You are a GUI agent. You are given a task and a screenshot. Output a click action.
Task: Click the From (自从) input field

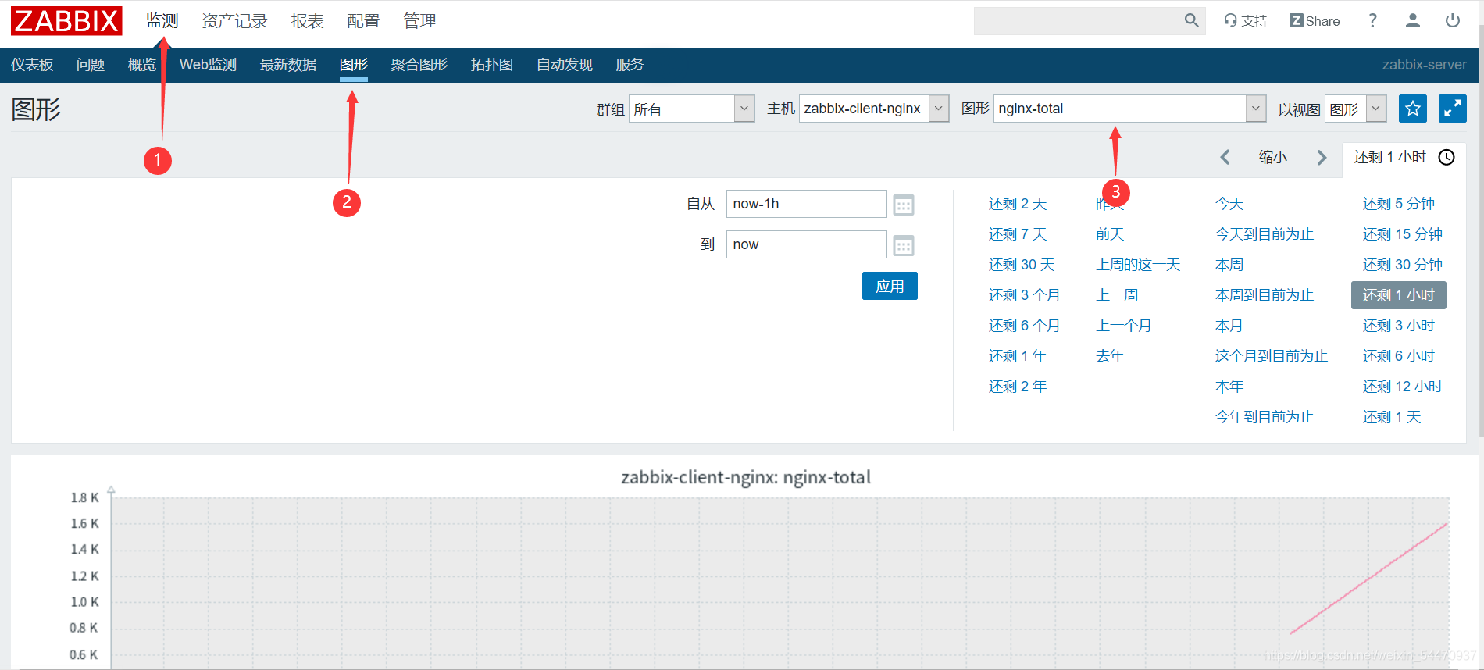tap(806, 204)
